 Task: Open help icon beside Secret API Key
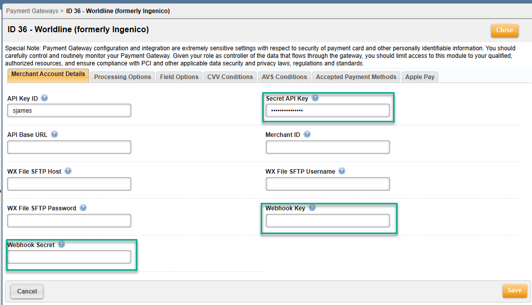315,98
